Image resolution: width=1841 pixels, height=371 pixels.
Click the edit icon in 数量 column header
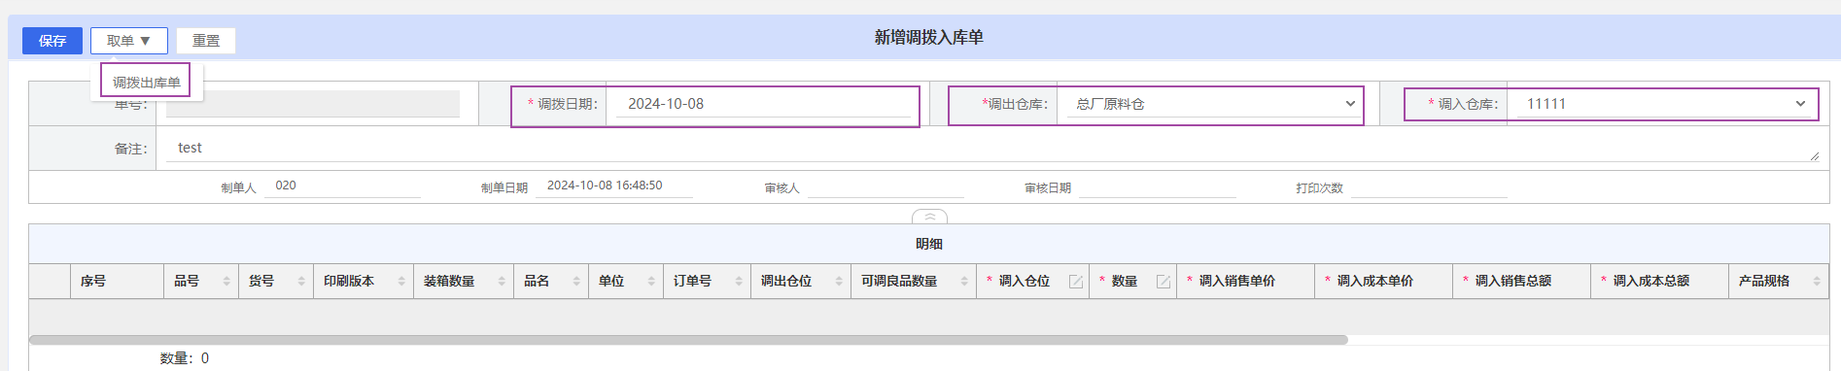pyautogui.click(x=1164, y=282)
